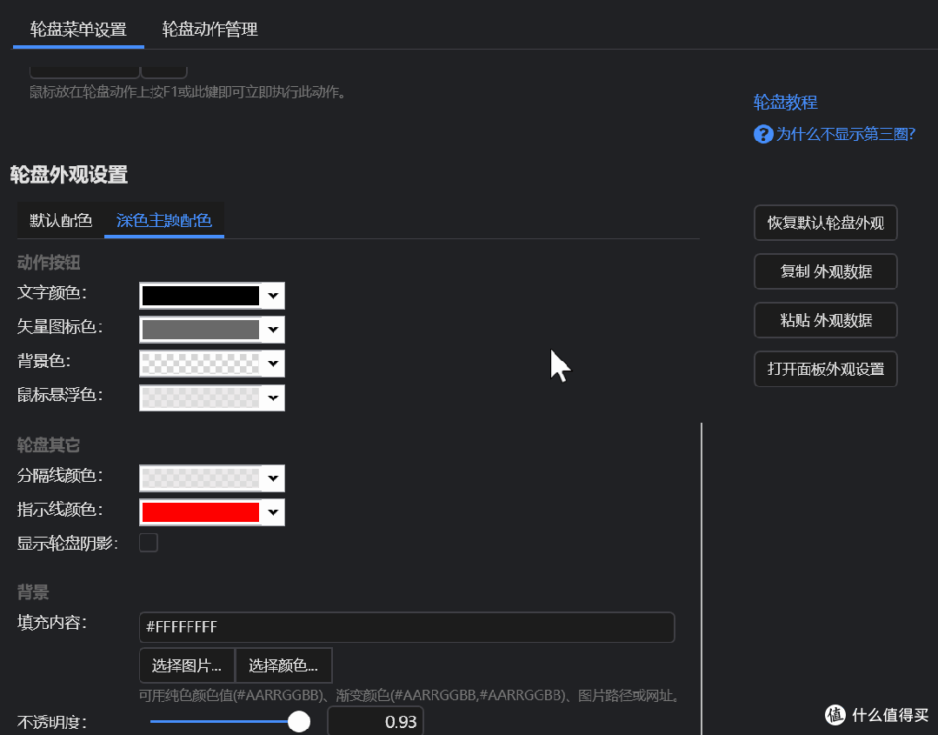Click the 选择图片... button

(x=187, y=665)
